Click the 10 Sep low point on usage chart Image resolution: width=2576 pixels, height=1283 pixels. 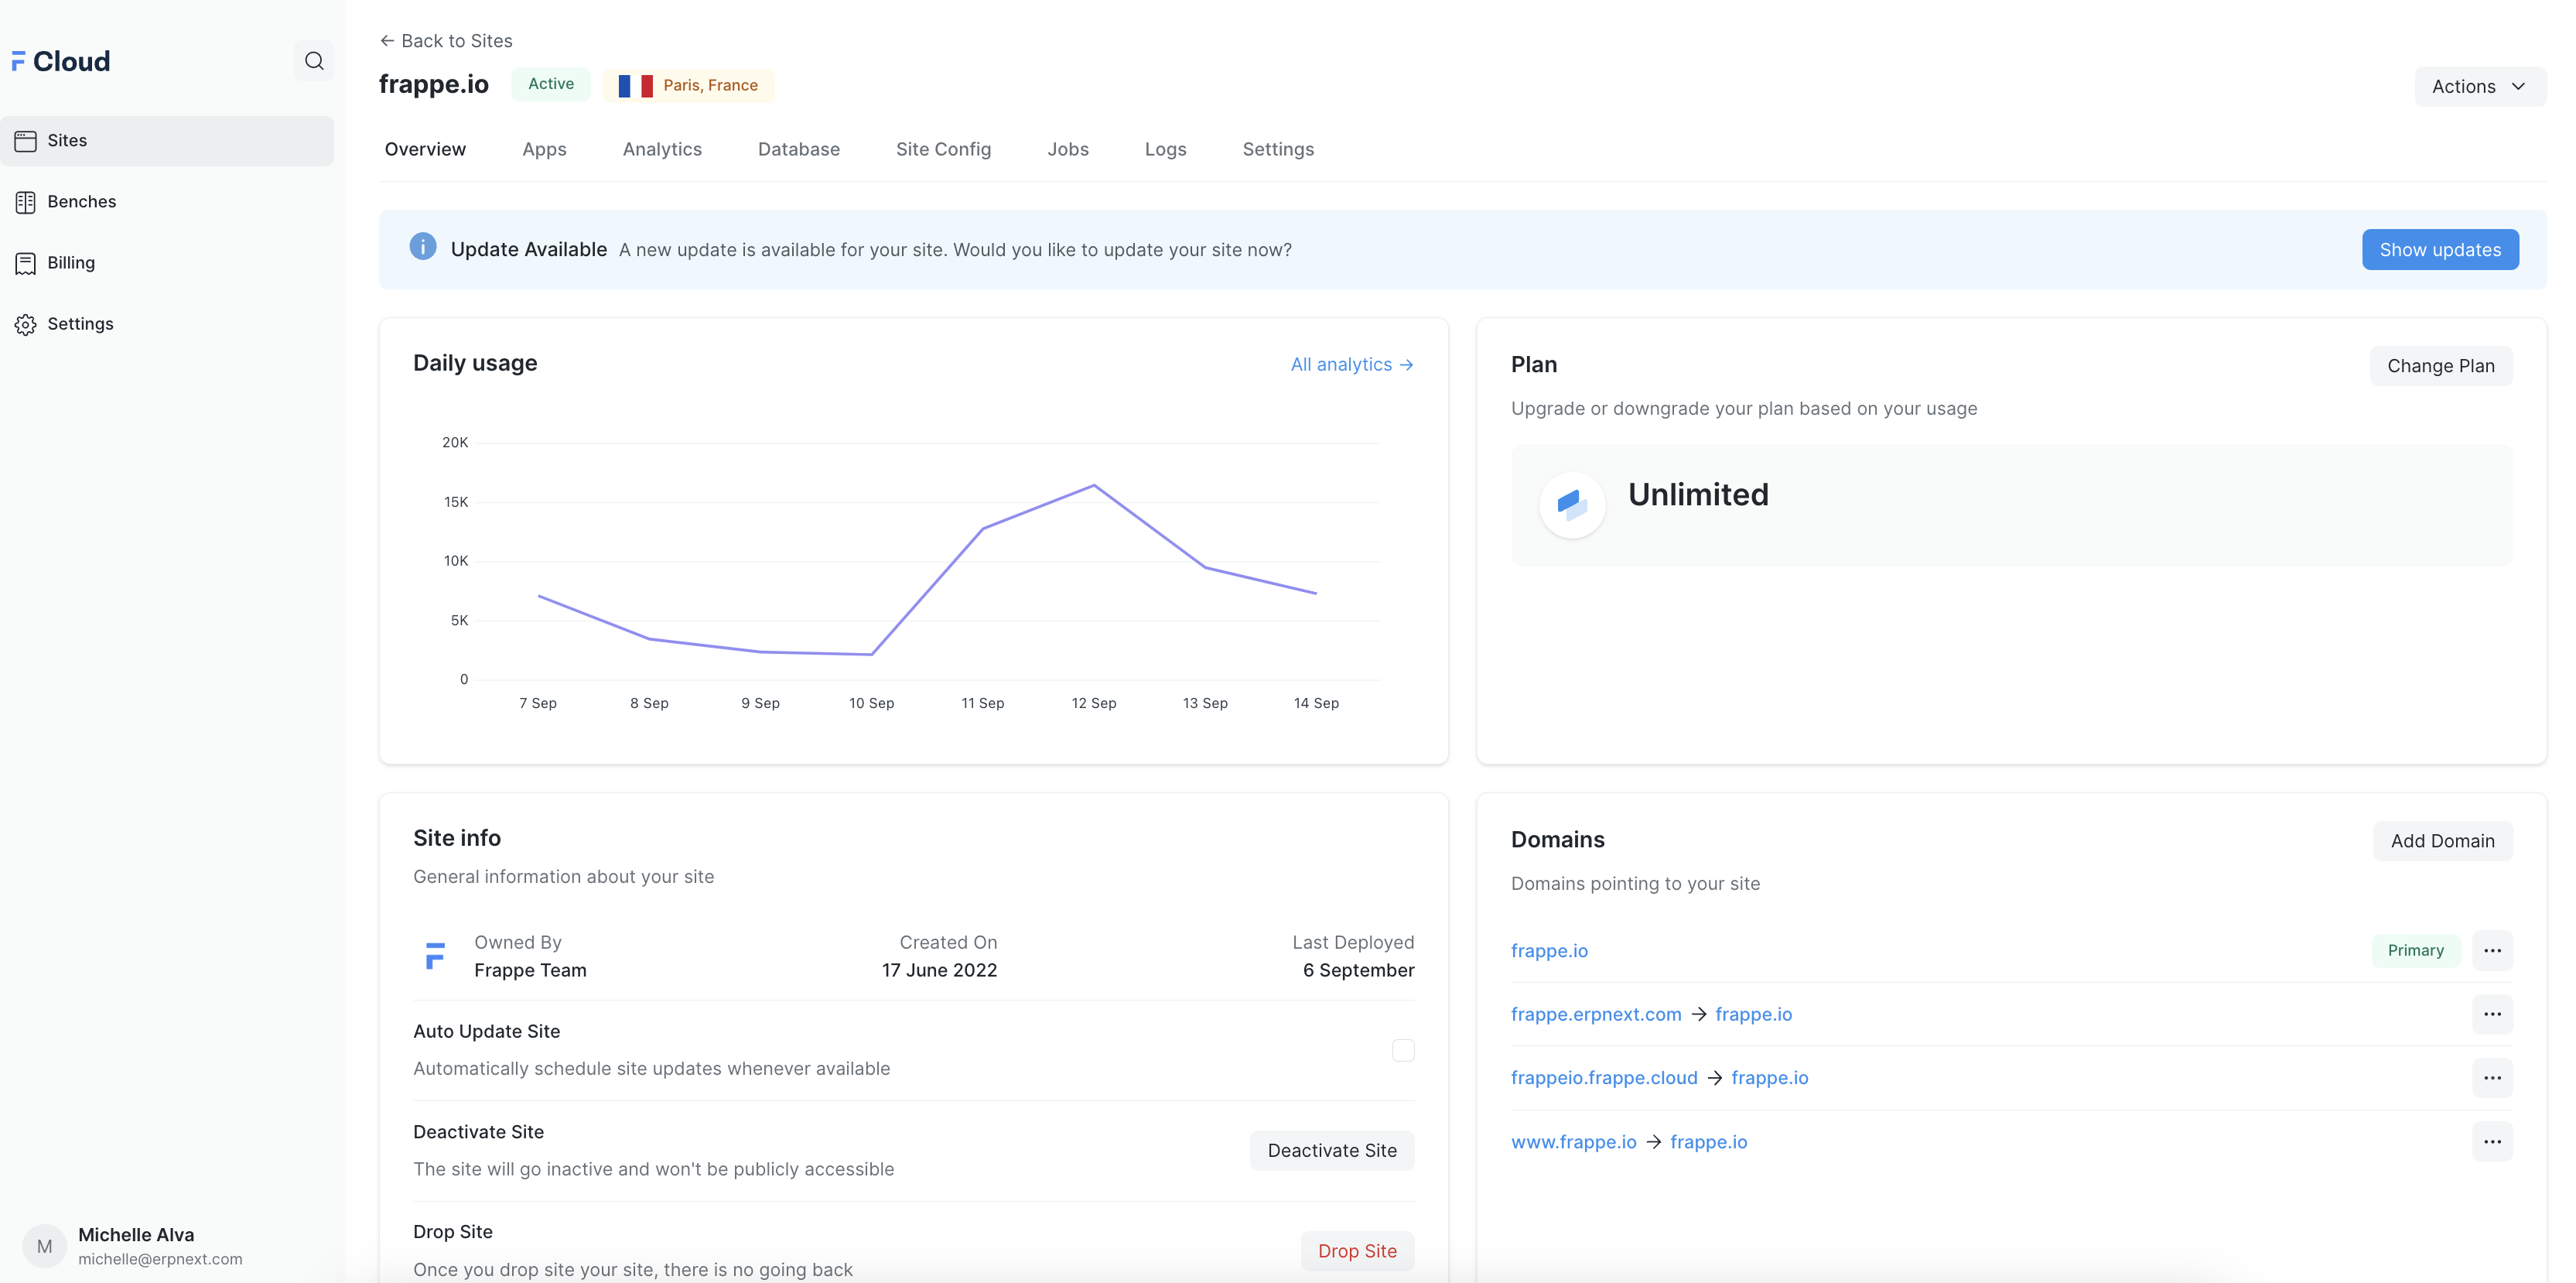tap(871, 654)
